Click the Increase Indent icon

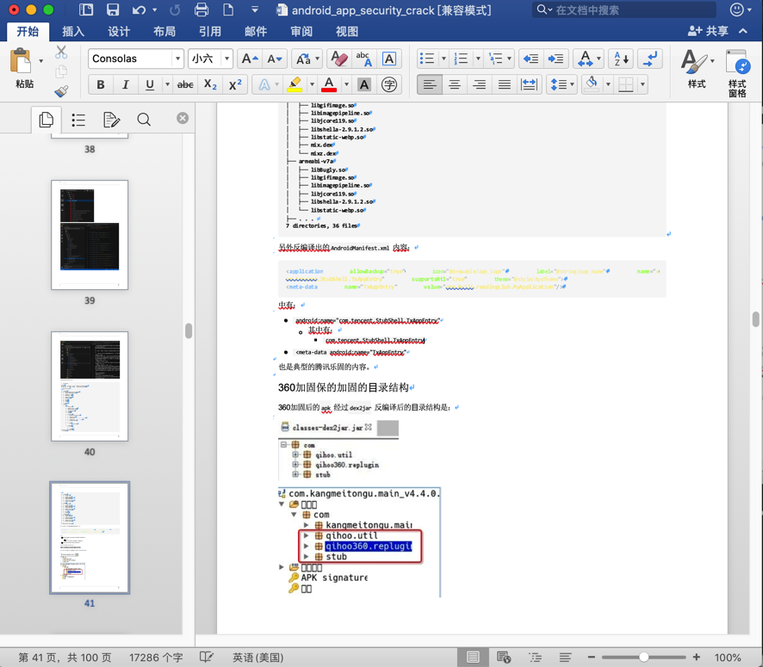[x=555, y=59]
